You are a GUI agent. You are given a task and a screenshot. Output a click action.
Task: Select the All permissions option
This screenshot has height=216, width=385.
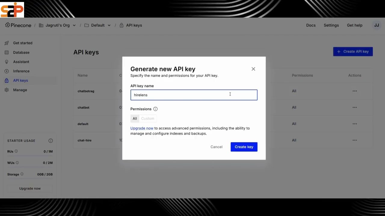pyautogui.click(x=135, y=118)
